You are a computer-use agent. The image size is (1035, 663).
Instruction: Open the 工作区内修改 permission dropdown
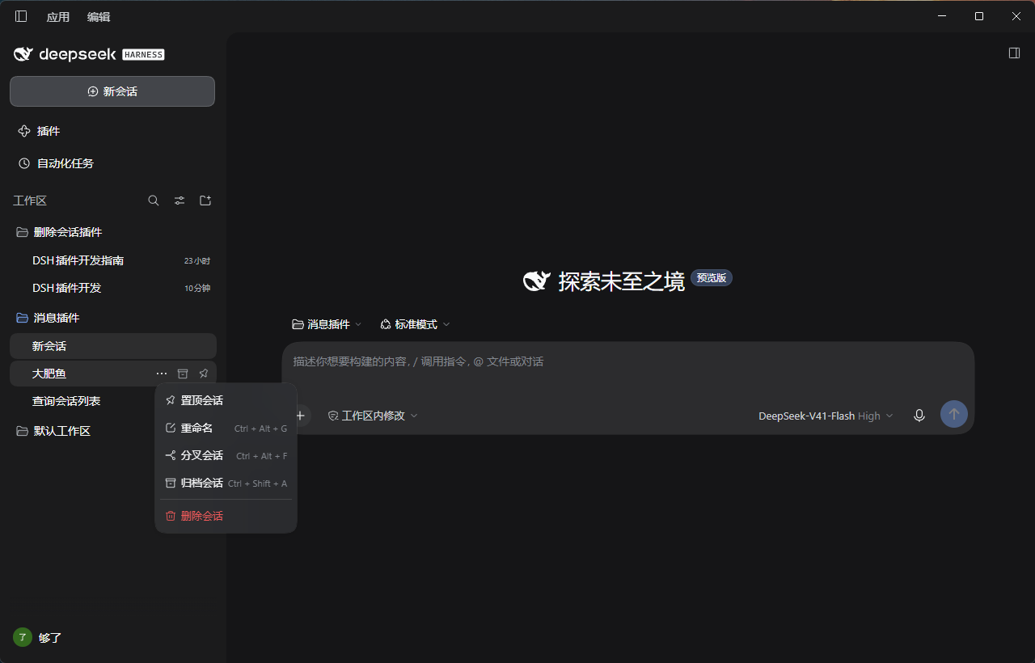[x=373, y=416]
